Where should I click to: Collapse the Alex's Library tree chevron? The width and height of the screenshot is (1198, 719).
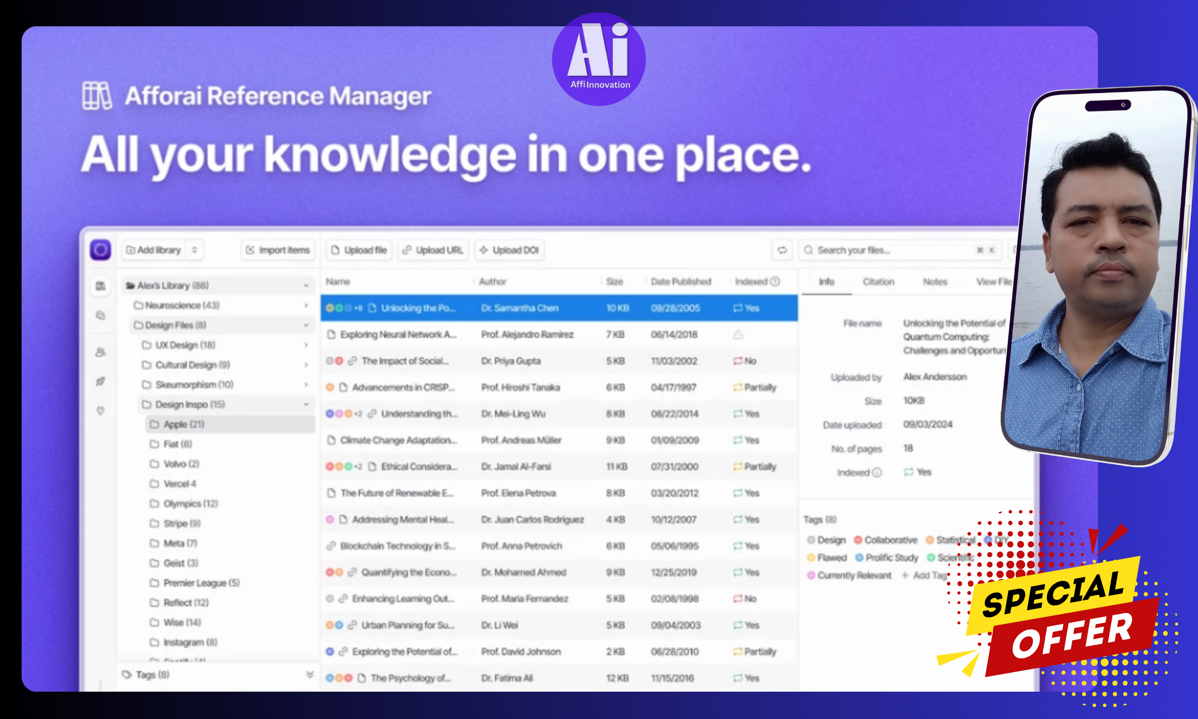tap(306, 285)
